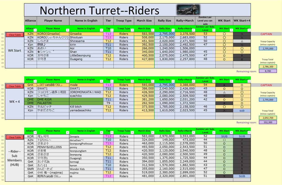Select the gray Troop Type header cell

124,21
